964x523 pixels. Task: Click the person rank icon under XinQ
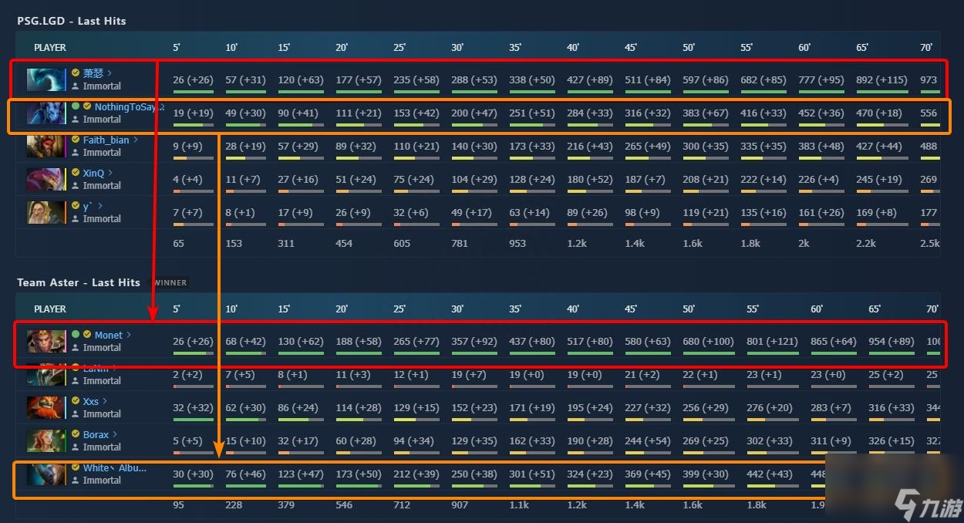click(76, 186)
